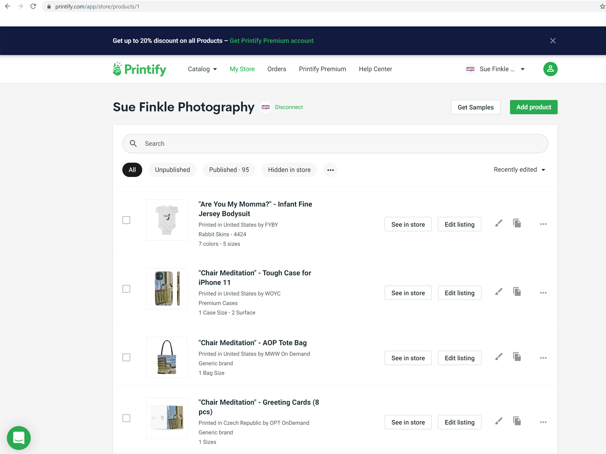Edit design of Greeting Cards product
Viewport: 606px width, 454px height.
click(x=499, y=421)
